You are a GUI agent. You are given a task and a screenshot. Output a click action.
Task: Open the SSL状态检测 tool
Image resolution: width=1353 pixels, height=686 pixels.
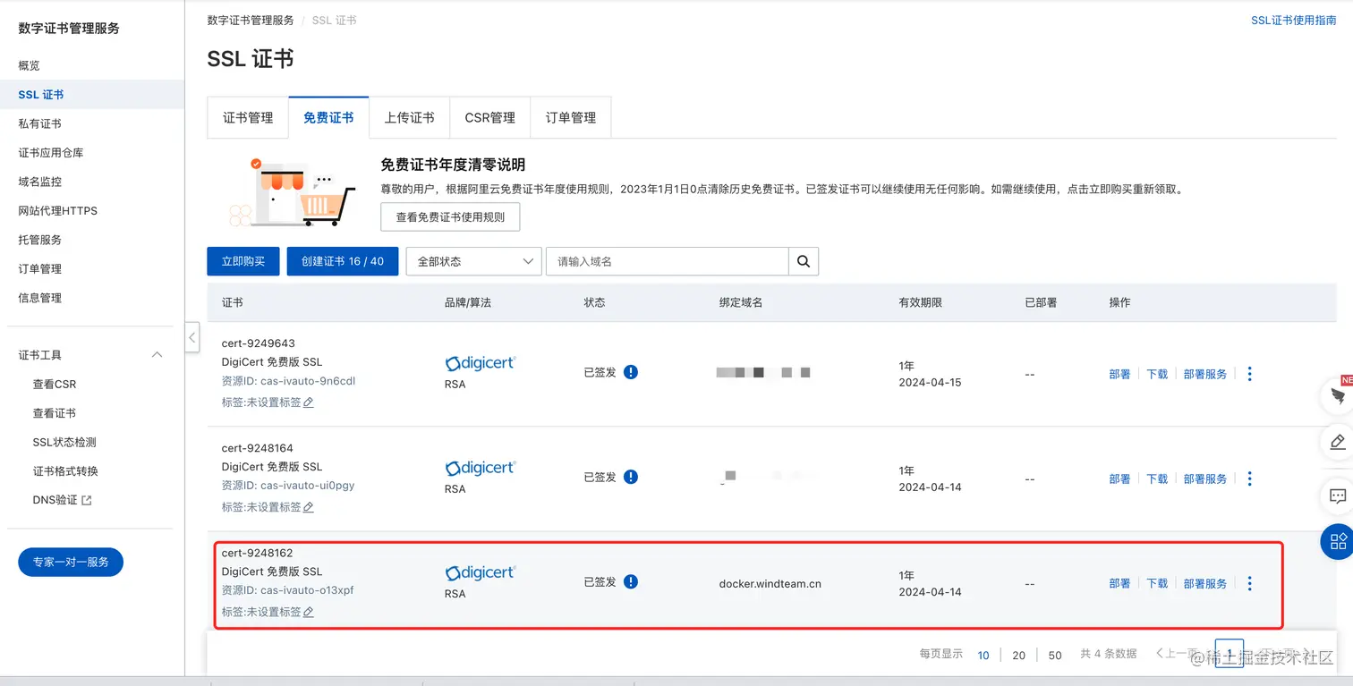(x=64, y=443)
